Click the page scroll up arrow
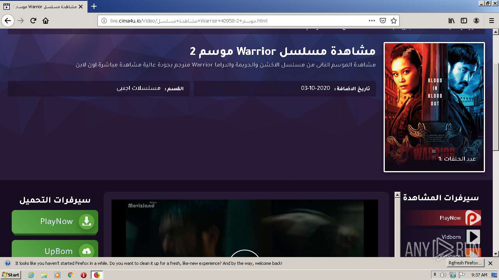This screenshot has height=280, width=499. click(x=496, y=31)
